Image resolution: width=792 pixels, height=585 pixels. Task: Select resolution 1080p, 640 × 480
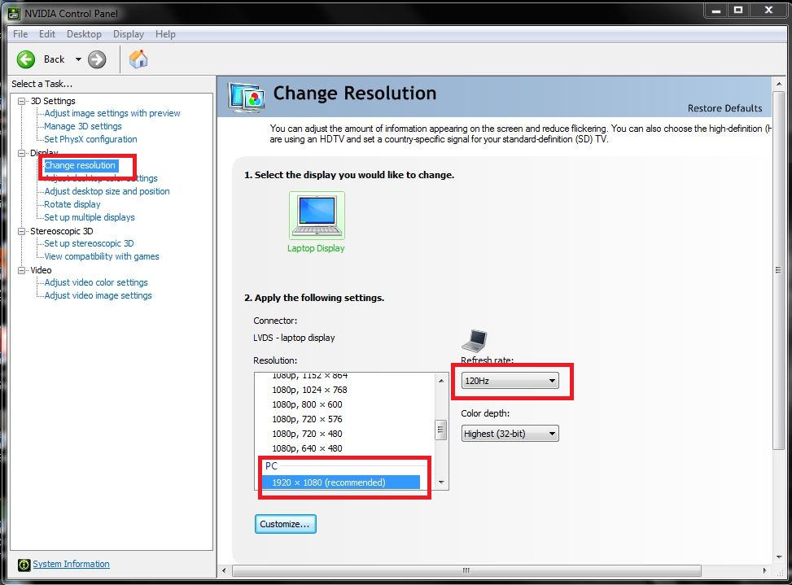[x=307, y=448]
